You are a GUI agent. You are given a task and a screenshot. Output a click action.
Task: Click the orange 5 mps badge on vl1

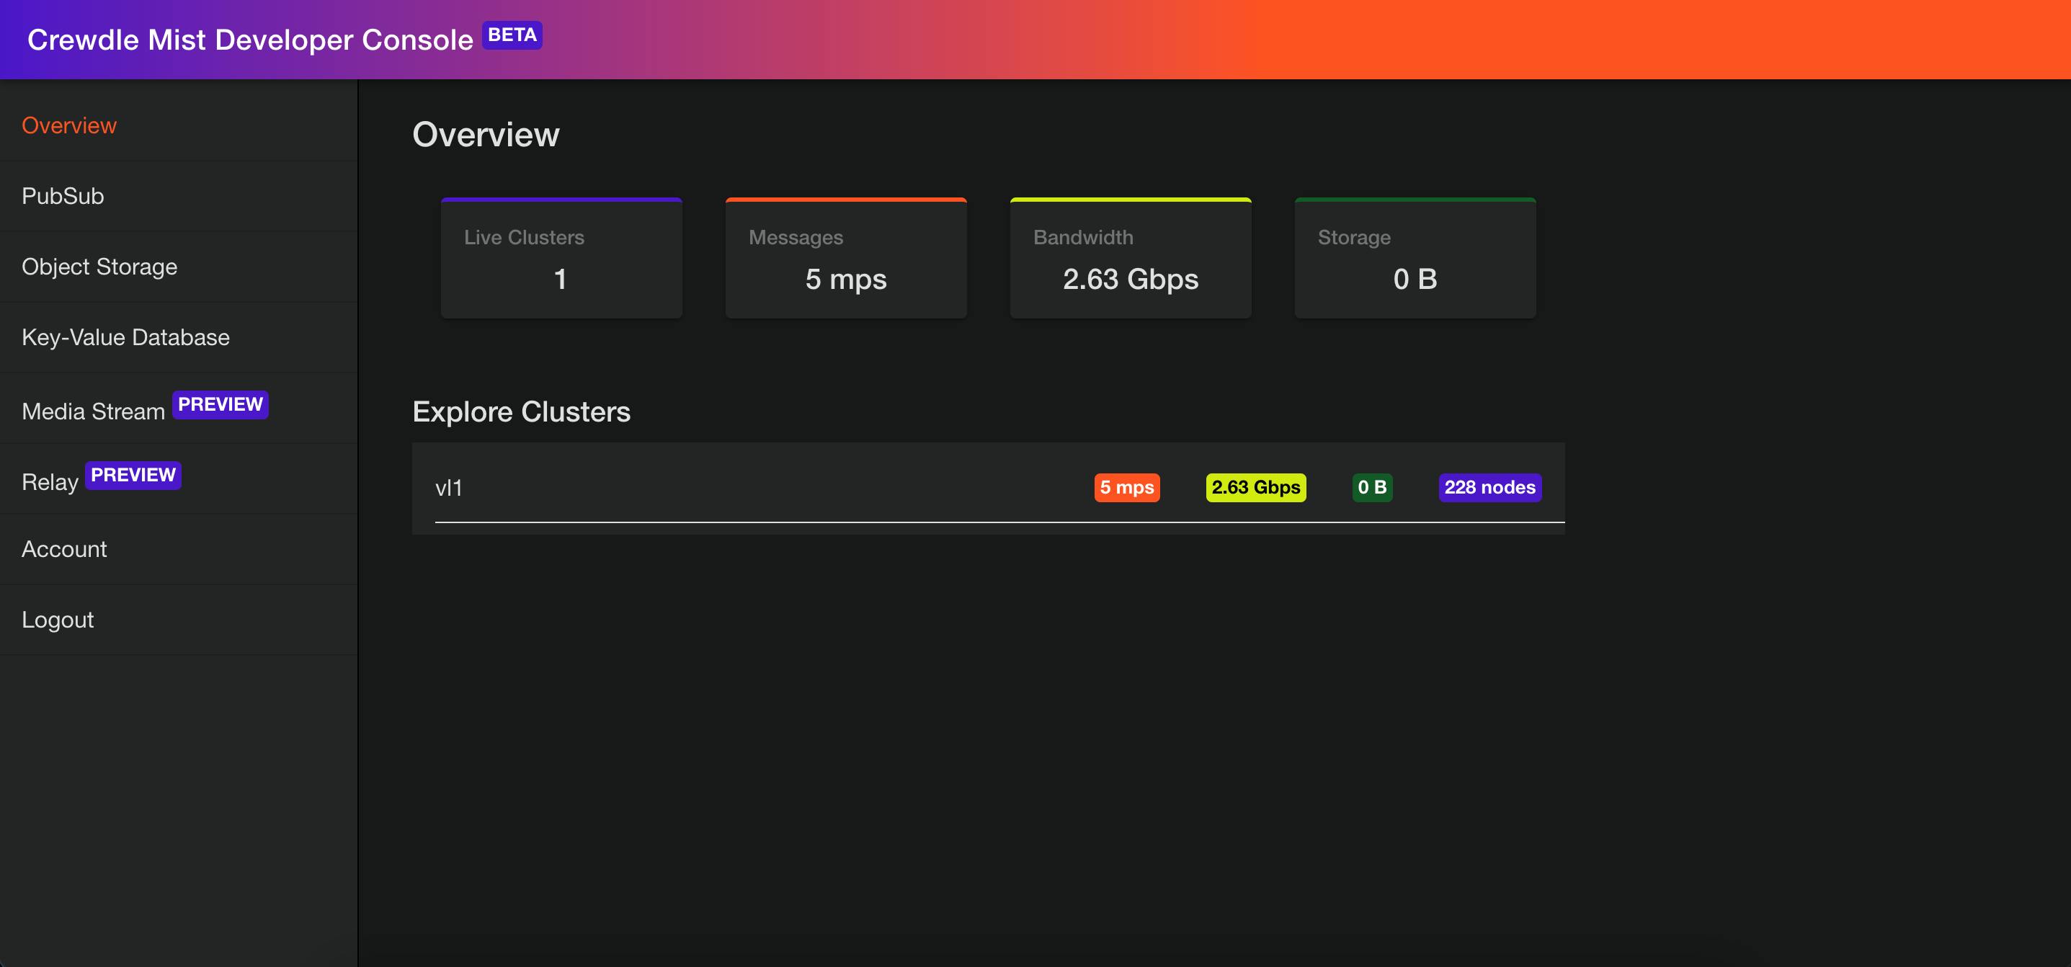coord(1127,487)
